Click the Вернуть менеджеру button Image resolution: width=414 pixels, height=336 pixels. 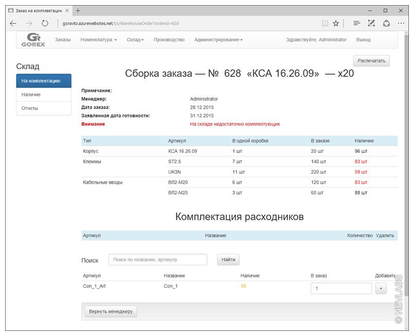pyautogui.click(x=111, y=311)
